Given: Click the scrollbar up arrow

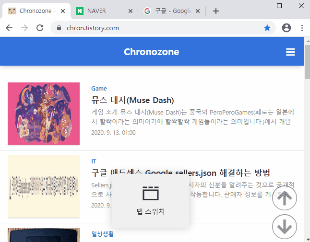Looking at the screenshot, I should [308, 41].
